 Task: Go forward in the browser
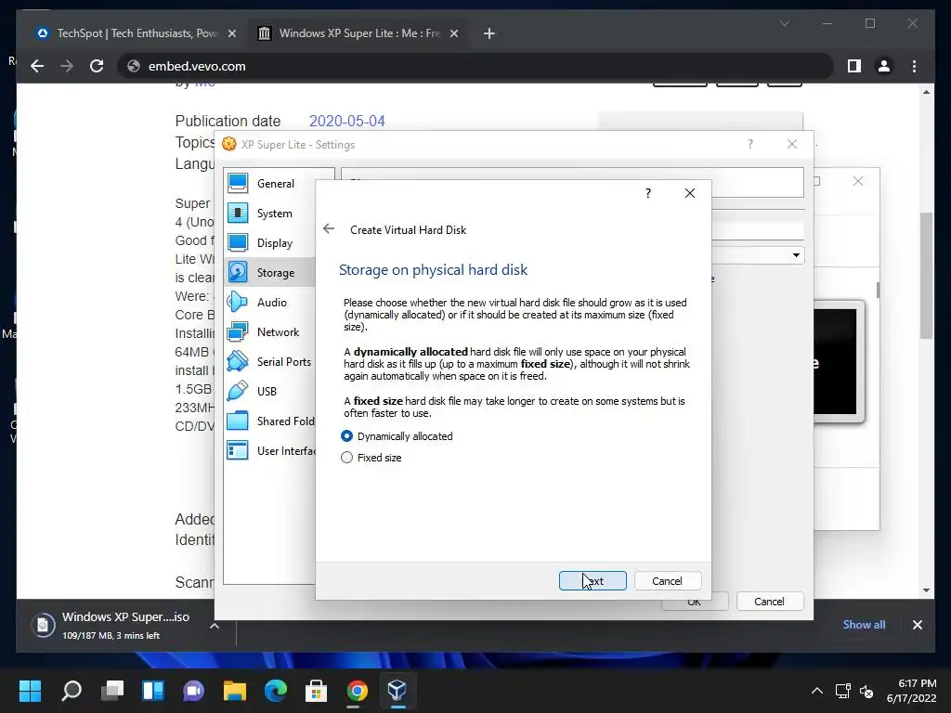tap(67, 66)
